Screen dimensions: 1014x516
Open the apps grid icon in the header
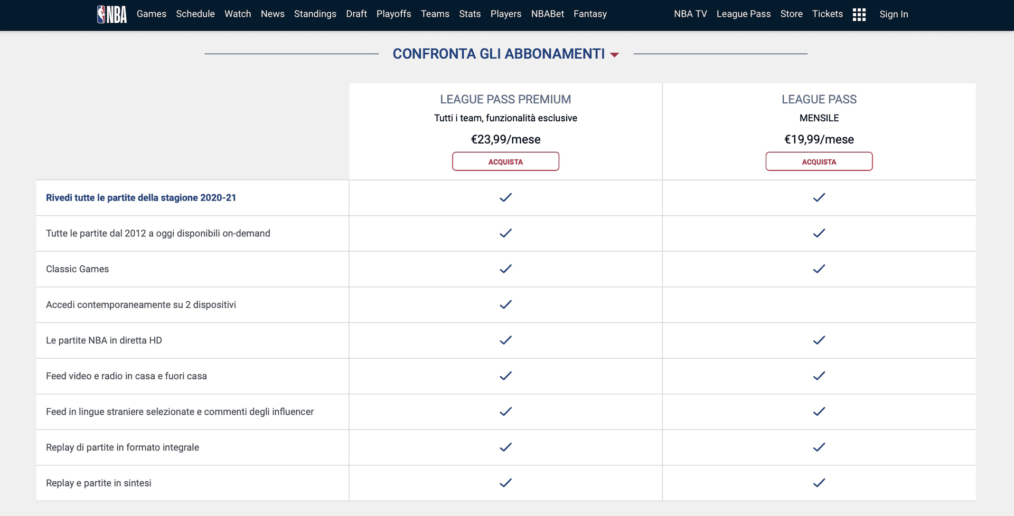coord(859,14)
